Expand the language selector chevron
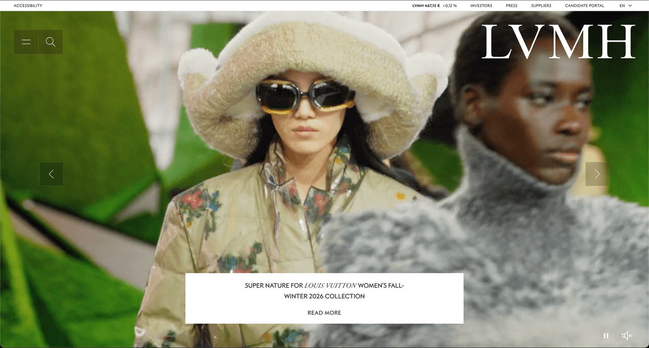 [x=630, y=5]
